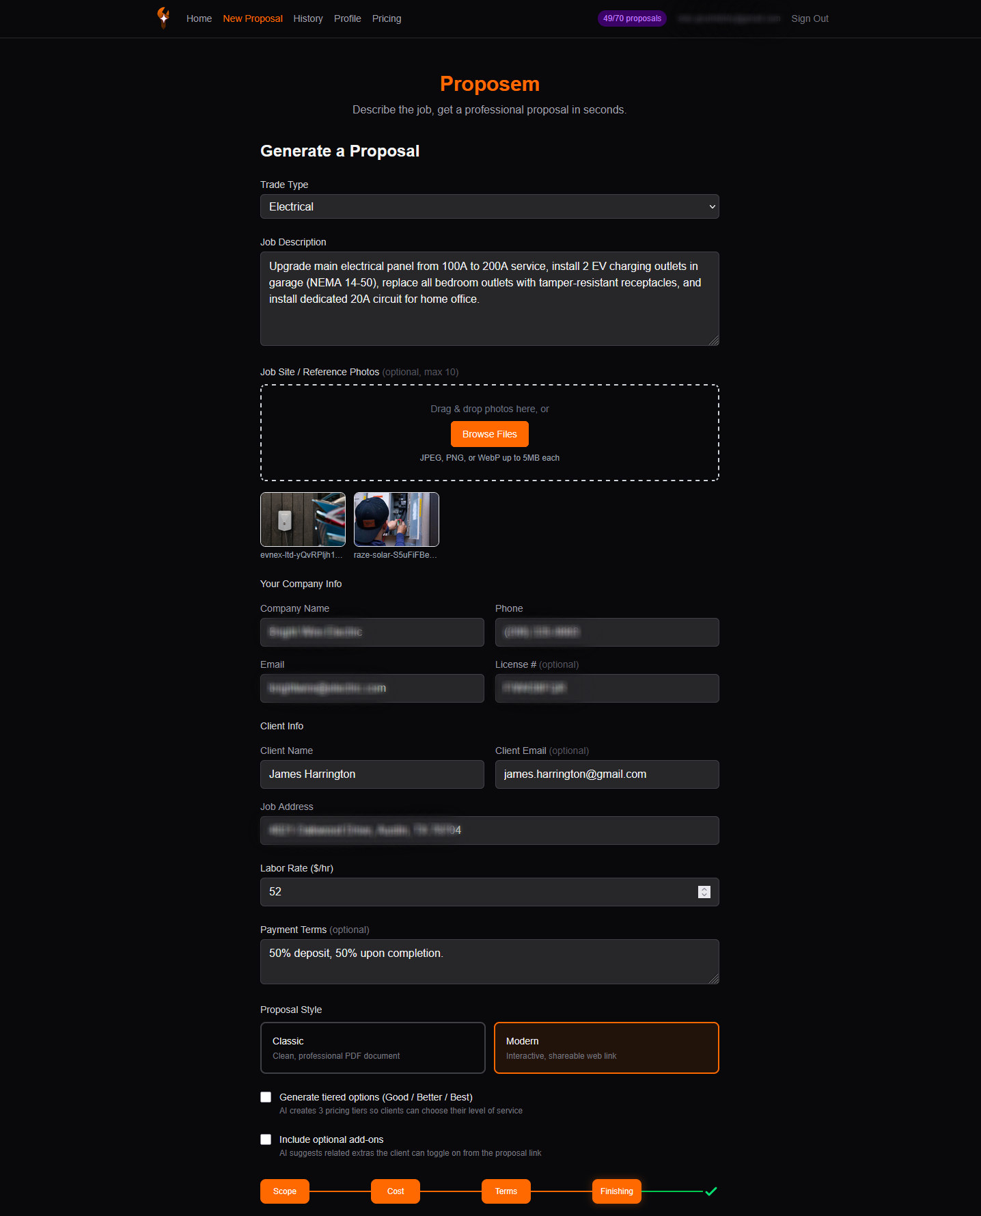Screen dimensions: 981x1216
Task: Go to the New Proposal page
Action: [x=253, y=18]
